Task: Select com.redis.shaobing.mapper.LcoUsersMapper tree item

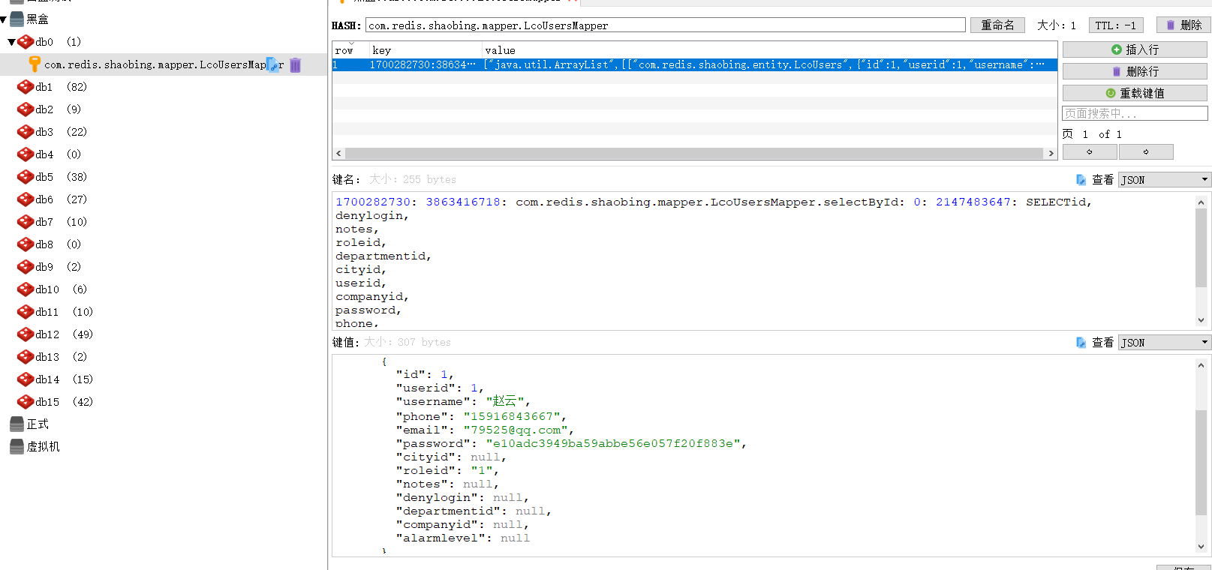Action: (x=164, y=65)
